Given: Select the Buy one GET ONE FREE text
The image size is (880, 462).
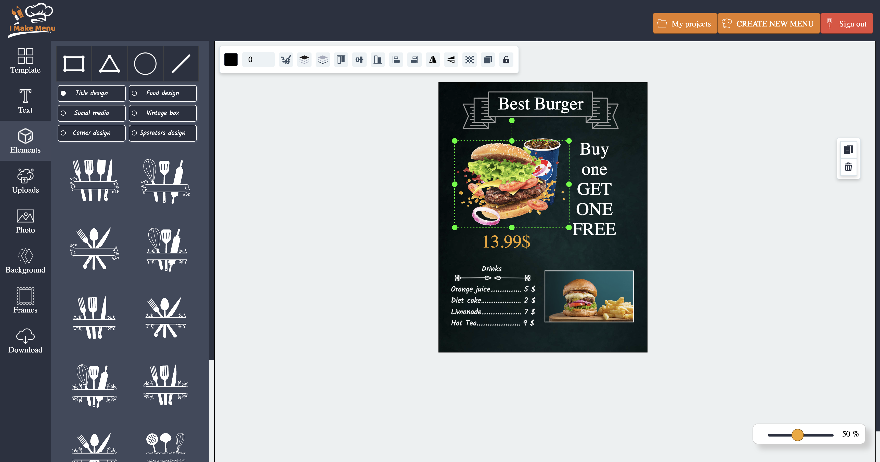Looking at the screenshot, I should (x=594, y=189).
